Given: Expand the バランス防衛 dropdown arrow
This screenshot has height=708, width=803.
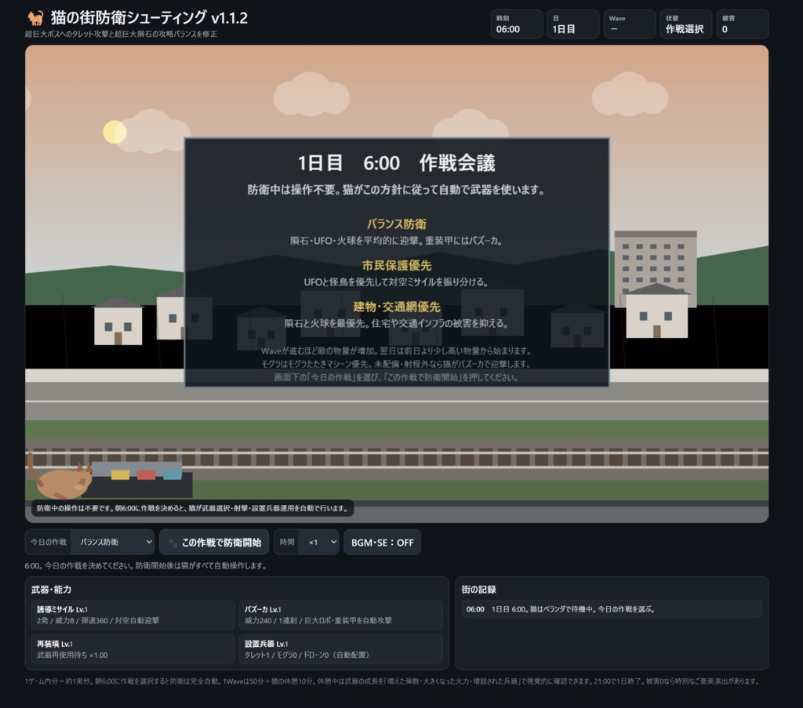Looking at the screenshot, I should [148, 542].
